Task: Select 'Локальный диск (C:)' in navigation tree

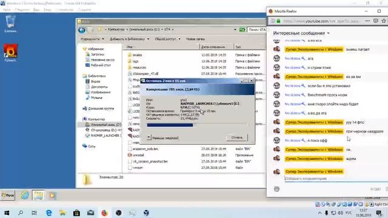Action: tap(104, 125)
